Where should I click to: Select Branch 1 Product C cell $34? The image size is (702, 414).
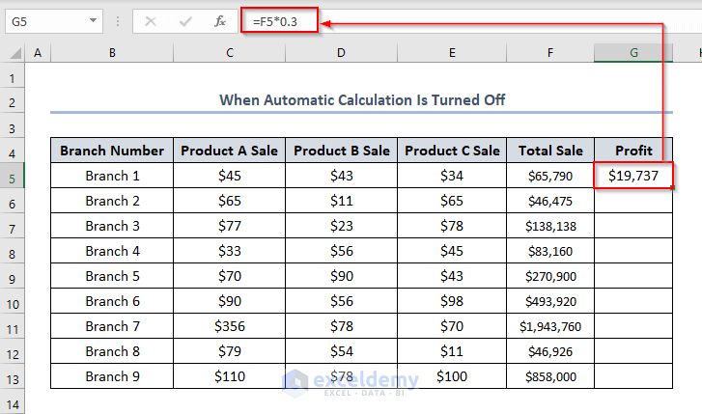coord(452,176)
